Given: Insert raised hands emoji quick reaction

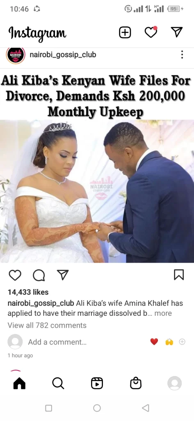Looking at the screenshot, I should pos(169,342).
